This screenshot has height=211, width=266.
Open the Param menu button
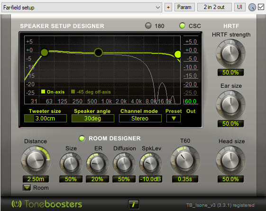(x=184, y=7)
